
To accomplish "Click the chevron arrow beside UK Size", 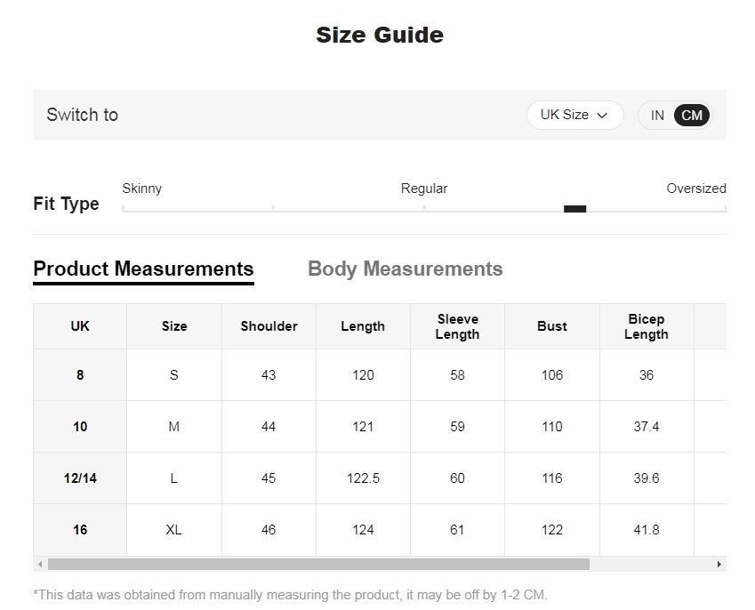I will click(602, 116).
